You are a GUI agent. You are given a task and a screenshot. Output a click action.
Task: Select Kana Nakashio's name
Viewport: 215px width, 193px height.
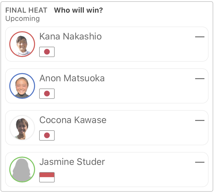pos(70,36)
